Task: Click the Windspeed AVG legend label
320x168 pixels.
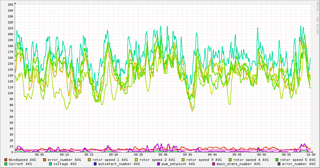Action: pos(22,160)
